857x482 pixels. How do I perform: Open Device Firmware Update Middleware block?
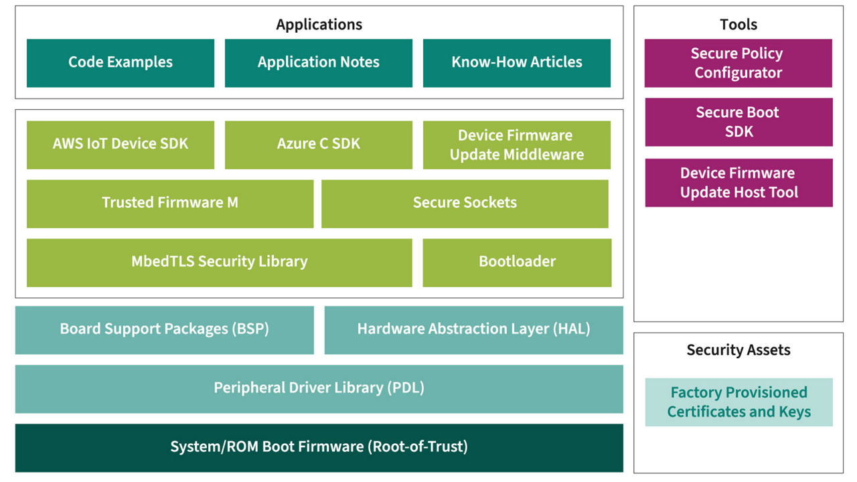(517, 145)
